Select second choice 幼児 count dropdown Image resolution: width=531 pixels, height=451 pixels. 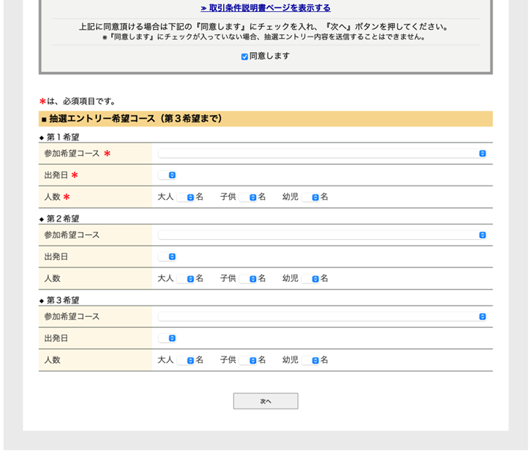[311, 279]
